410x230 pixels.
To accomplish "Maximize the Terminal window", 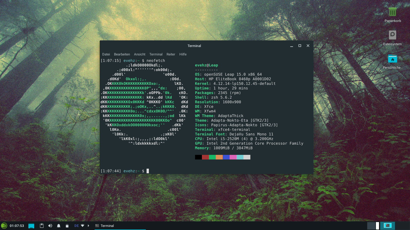I will click(300, 46).
